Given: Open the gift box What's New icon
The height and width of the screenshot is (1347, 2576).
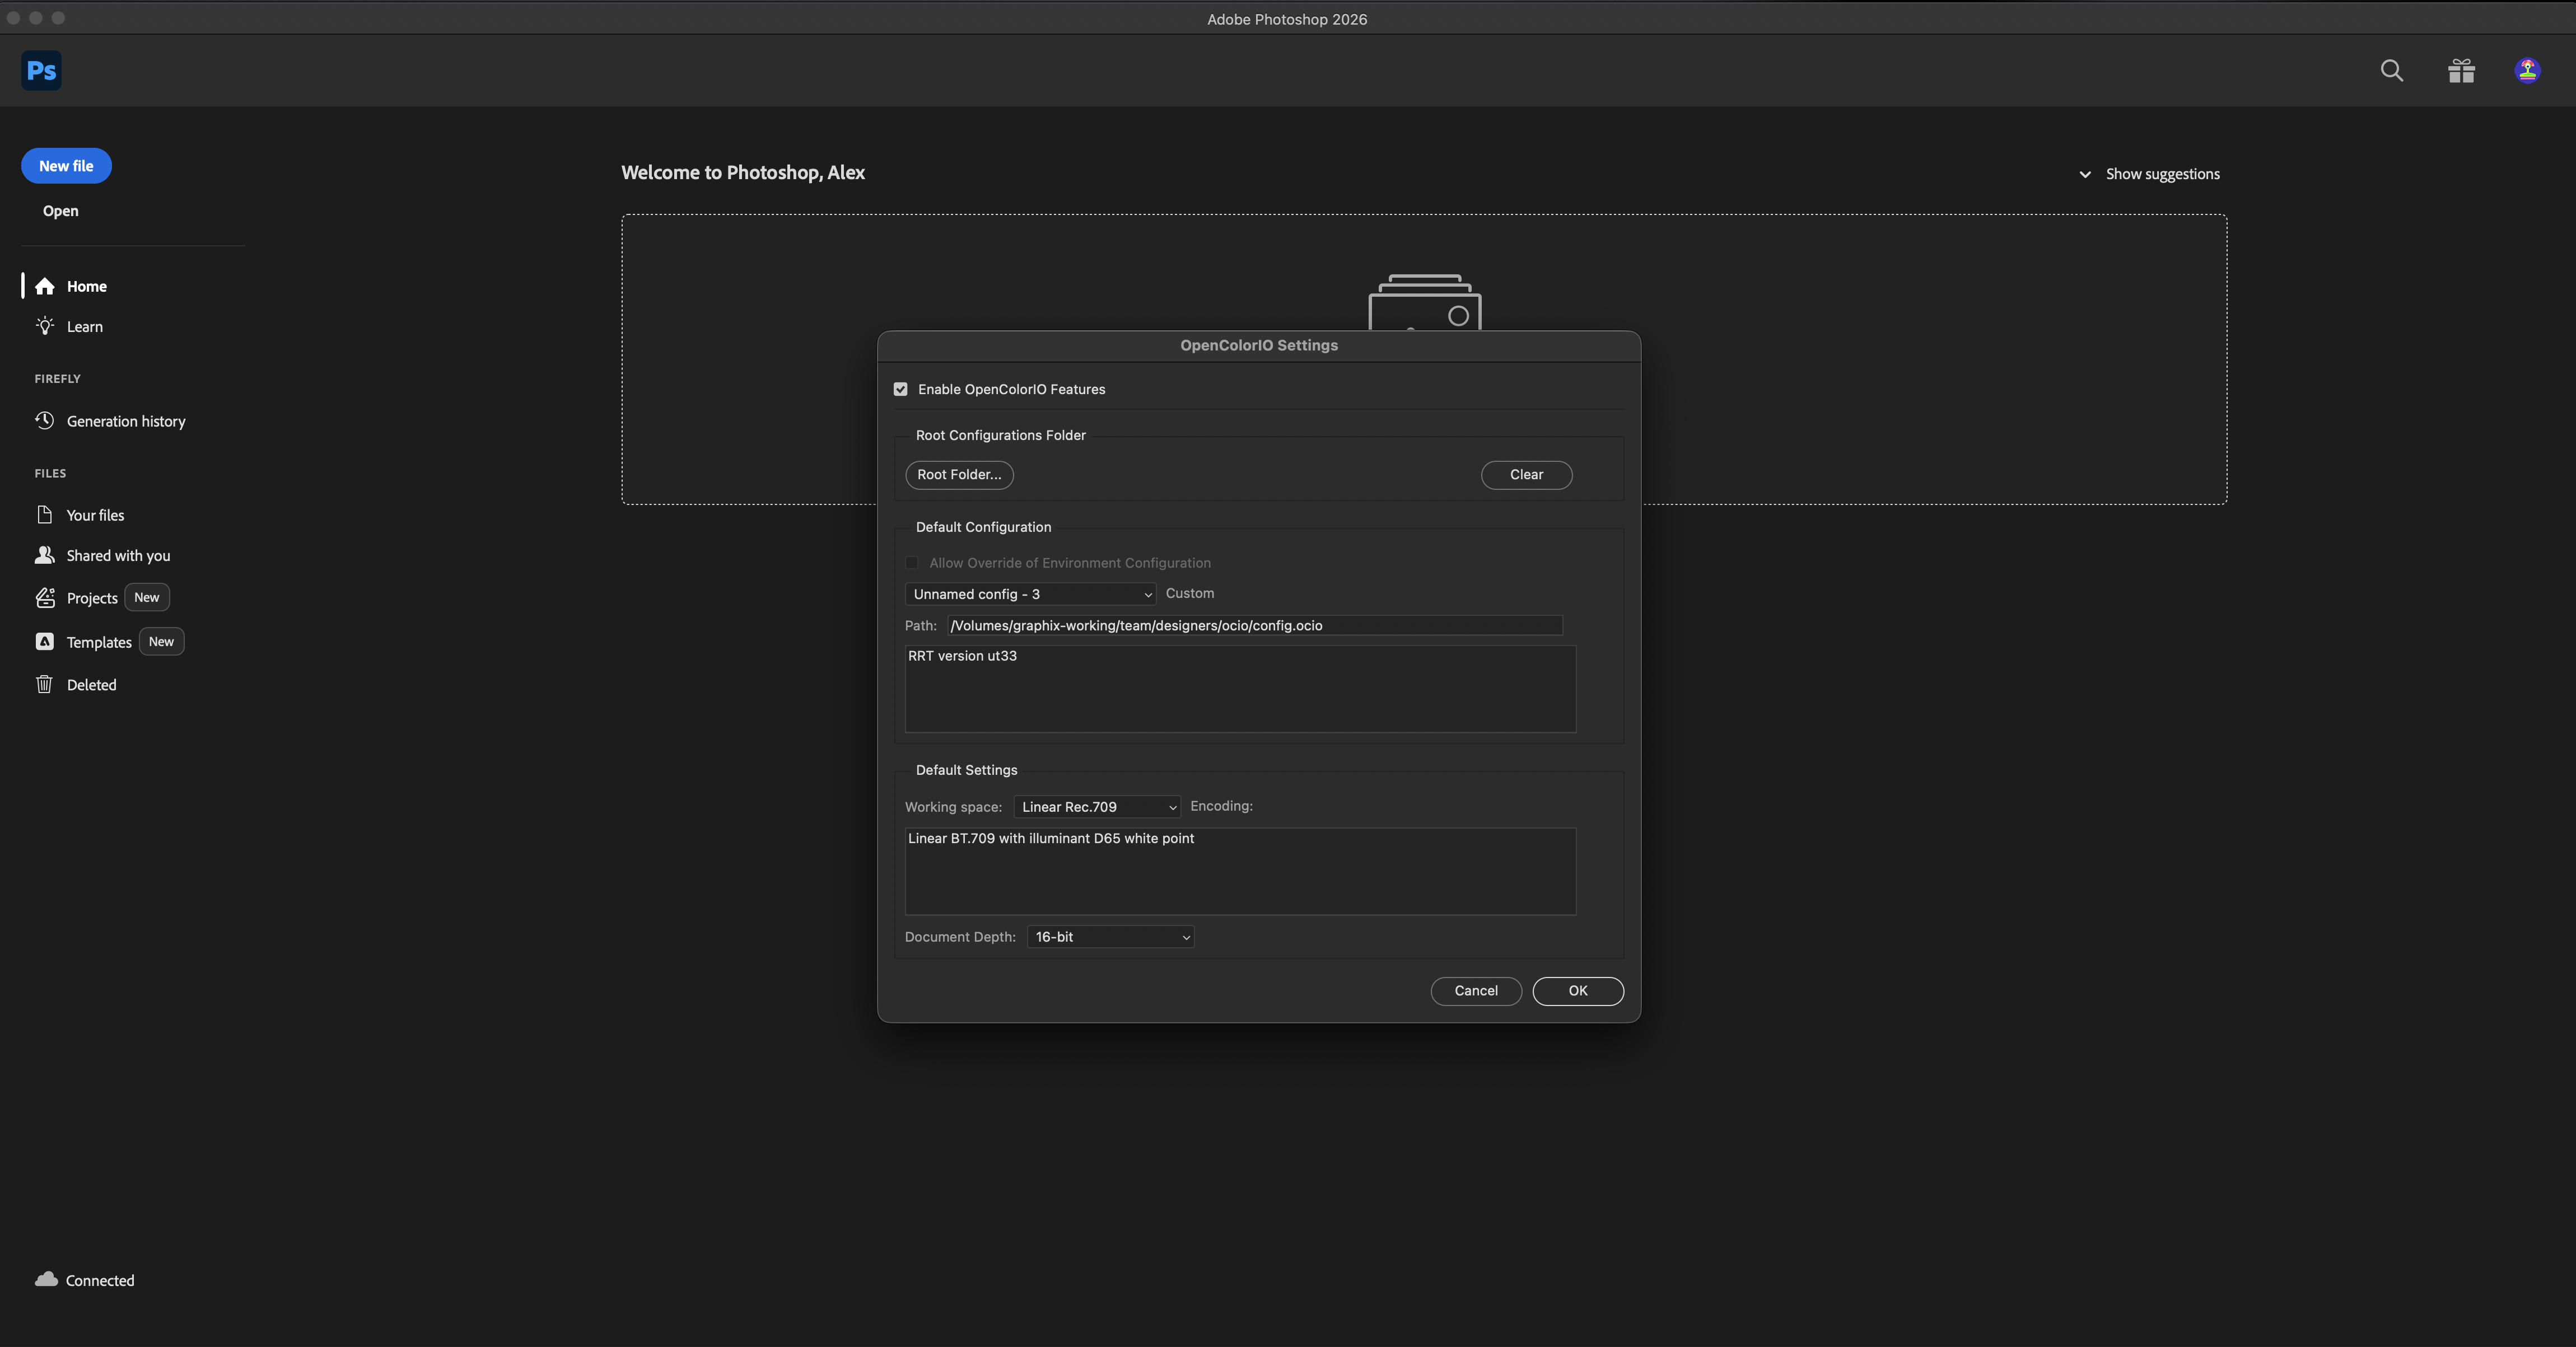Looking at the screenshot, I should point(2461,71).
